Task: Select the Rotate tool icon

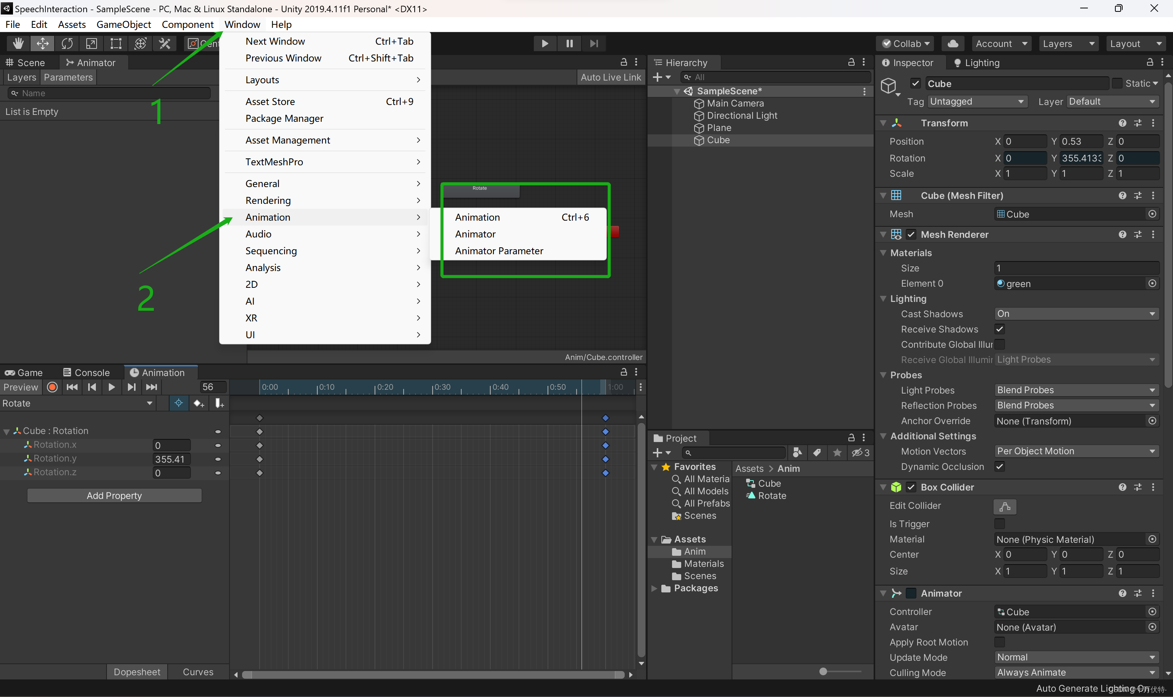Action: coord(67,44)
